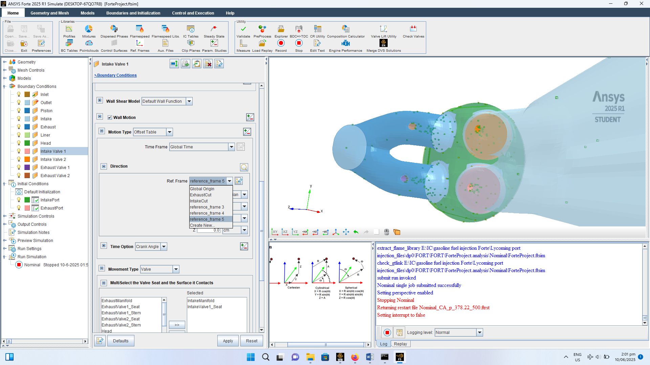Toggle visibility bulb for Head
Viewport: 650px width, 365px height.
[19, 143]
